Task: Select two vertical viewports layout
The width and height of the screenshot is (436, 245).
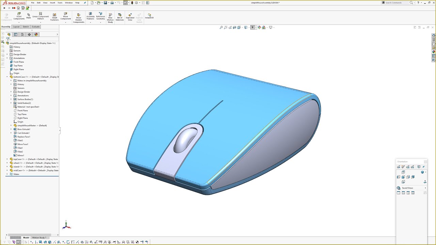Action: point(408,193)
